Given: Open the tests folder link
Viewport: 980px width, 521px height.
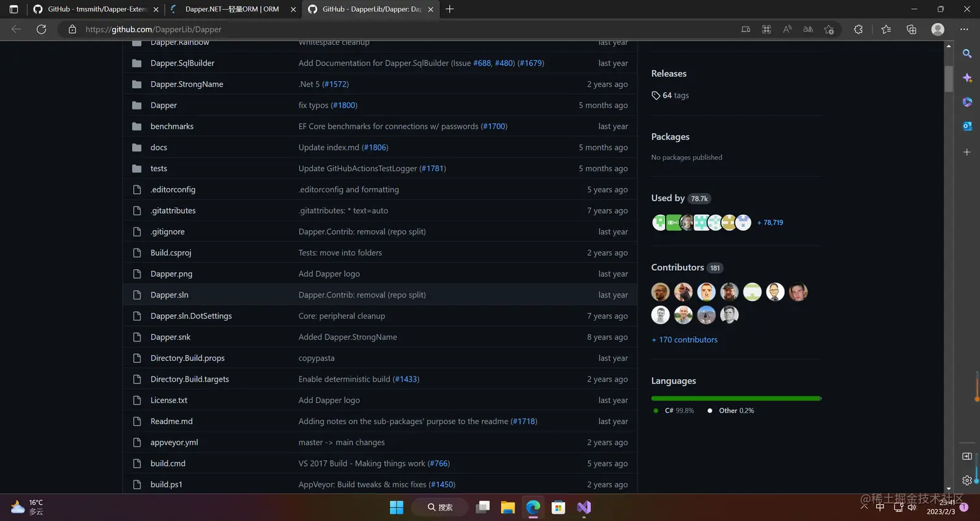Looking at the screenshot, I should tap(159, 168).
